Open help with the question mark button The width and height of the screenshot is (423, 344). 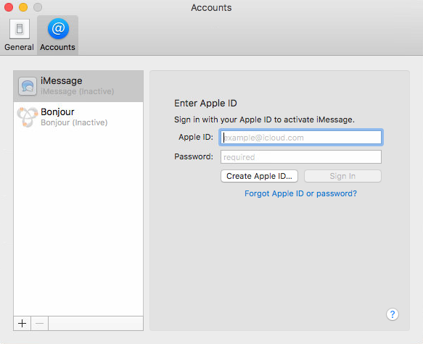[x=393, y=314]
